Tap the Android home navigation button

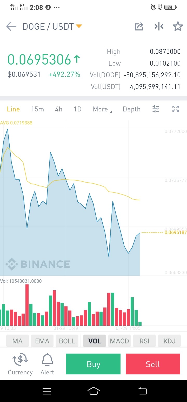(94, 391)
